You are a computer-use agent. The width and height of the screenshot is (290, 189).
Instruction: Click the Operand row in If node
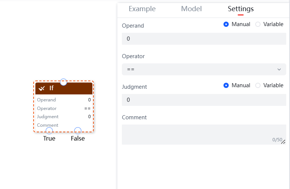click(x=64, y=100)
